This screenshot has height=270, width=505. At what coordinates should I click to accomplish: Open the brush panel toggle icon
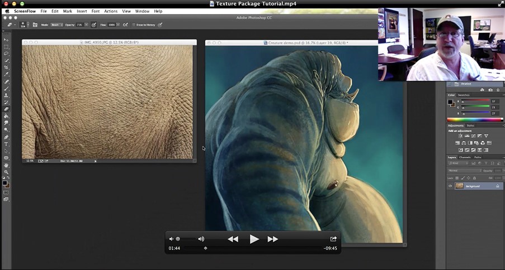(x=35, y=25)
